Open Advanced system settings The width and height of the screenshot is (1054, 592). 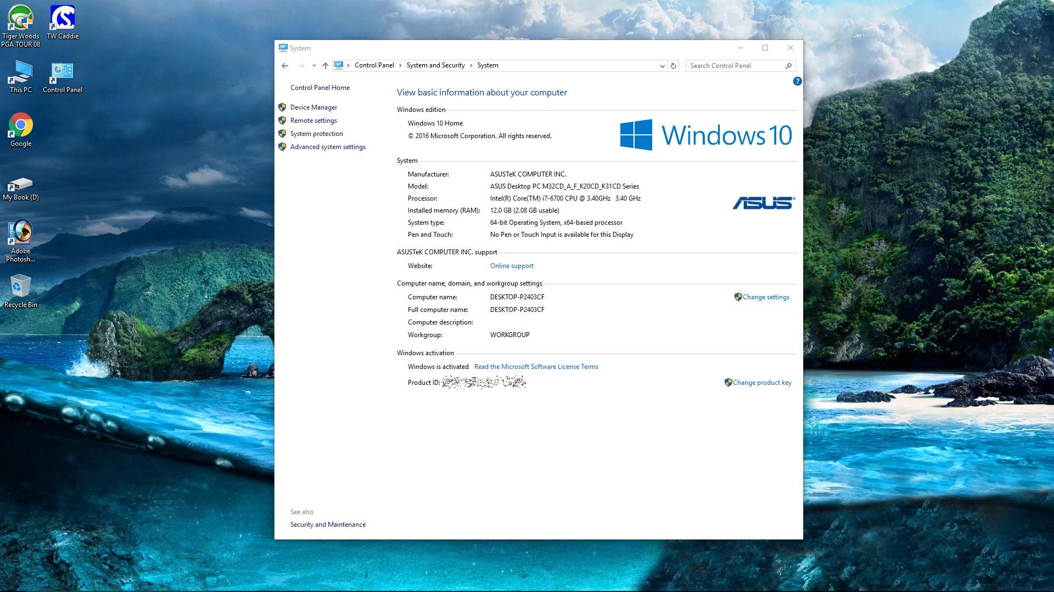tap(328, 147)
